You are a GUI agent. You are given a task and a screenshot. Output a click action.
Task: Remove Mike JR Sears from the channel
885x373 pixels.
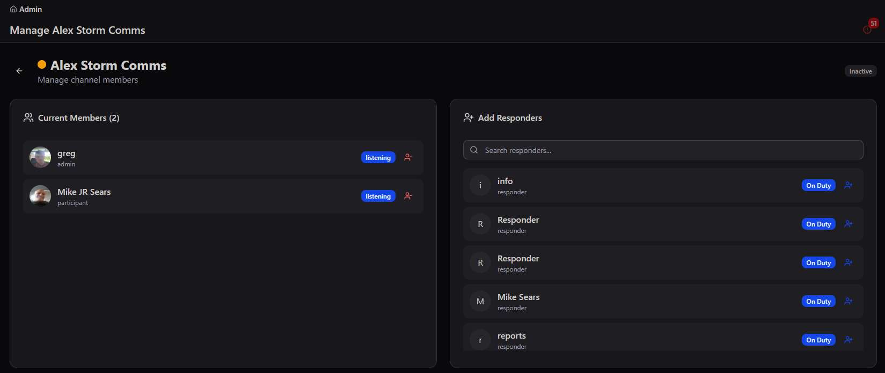(x=408, y=196)
